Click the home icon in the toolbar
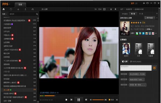161x103 pixels. coord(3,9)
